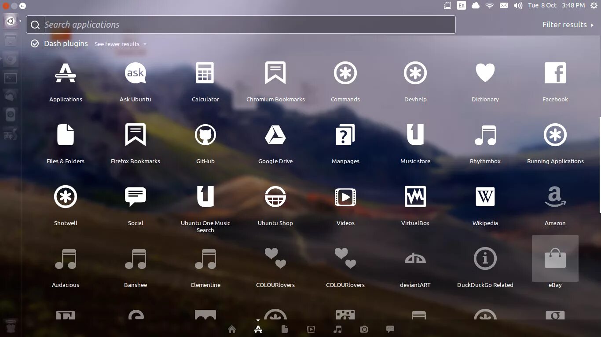The image size is (601, 337).
Task: Select the Banshee plugin
Action: 136,258
